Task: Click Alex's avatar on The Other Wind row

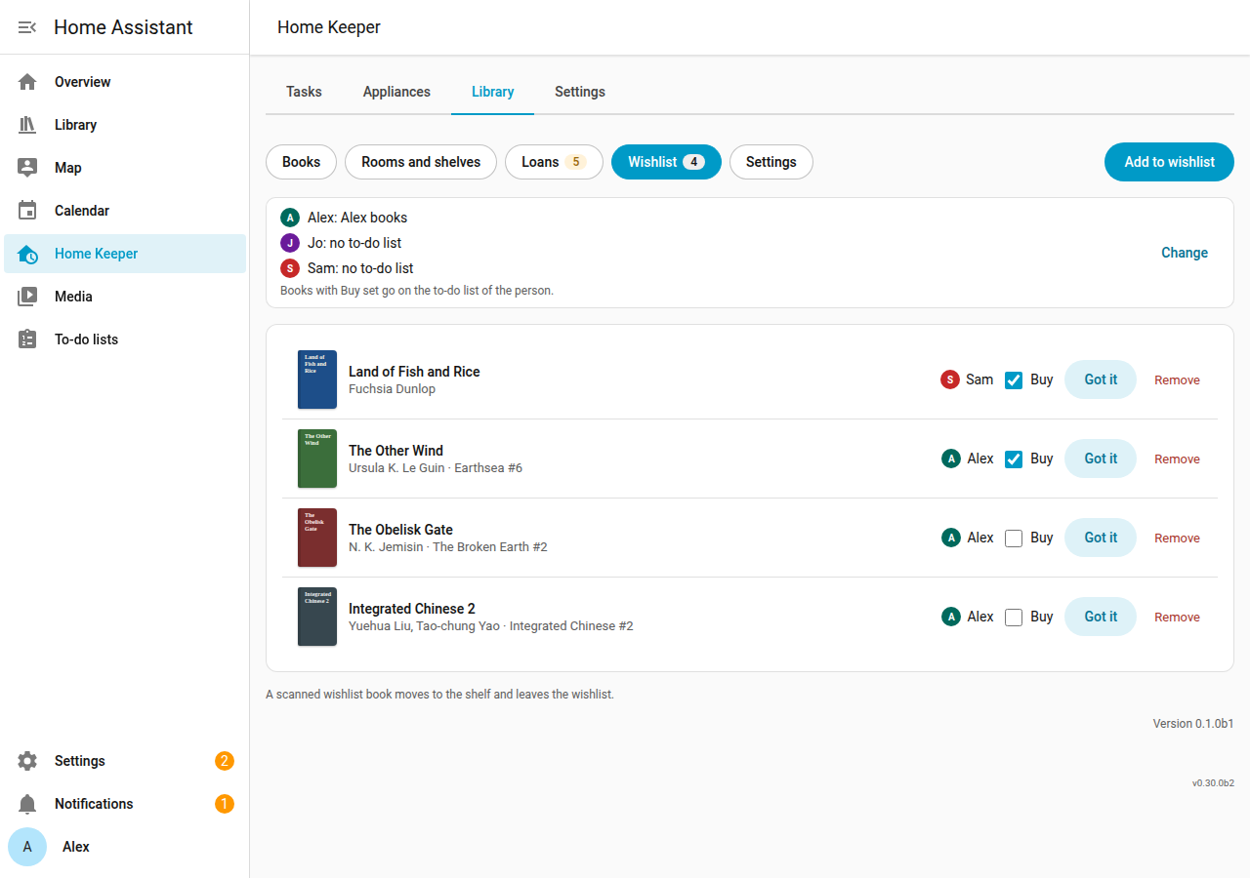Action: pyautogui.click(x=951, y=459)
